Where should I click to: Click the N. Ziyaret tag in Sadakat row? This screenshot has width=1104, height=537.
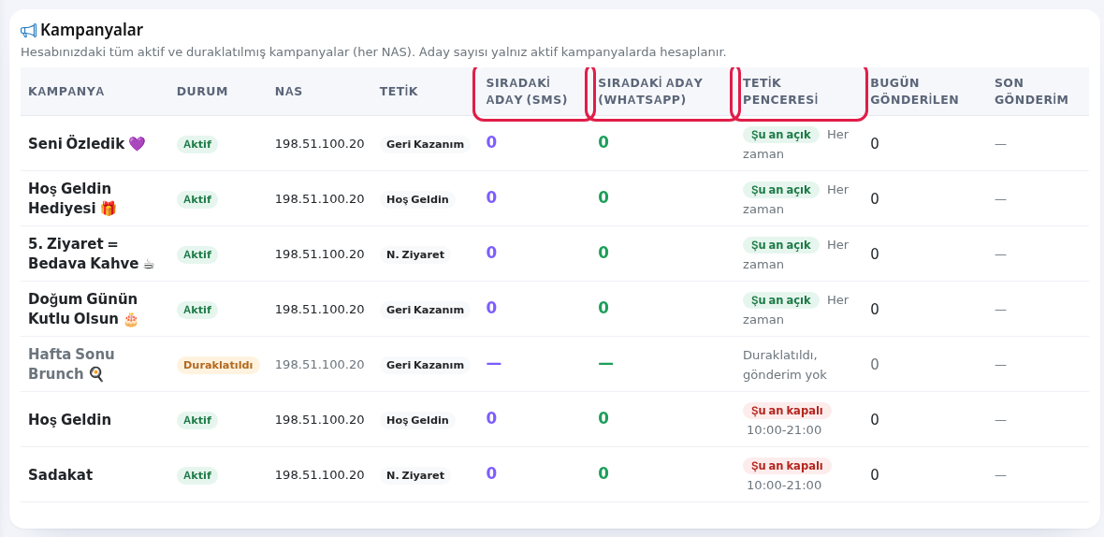pos(415,475)
